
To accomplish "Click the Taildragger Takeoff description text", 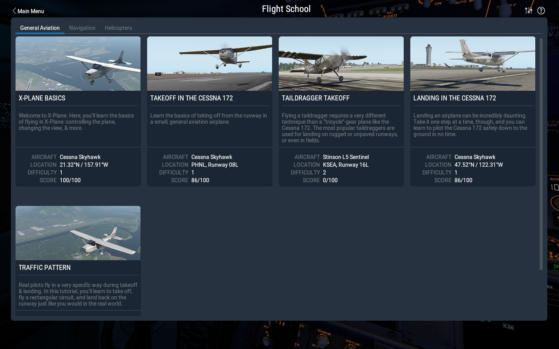I will [340, 128].
